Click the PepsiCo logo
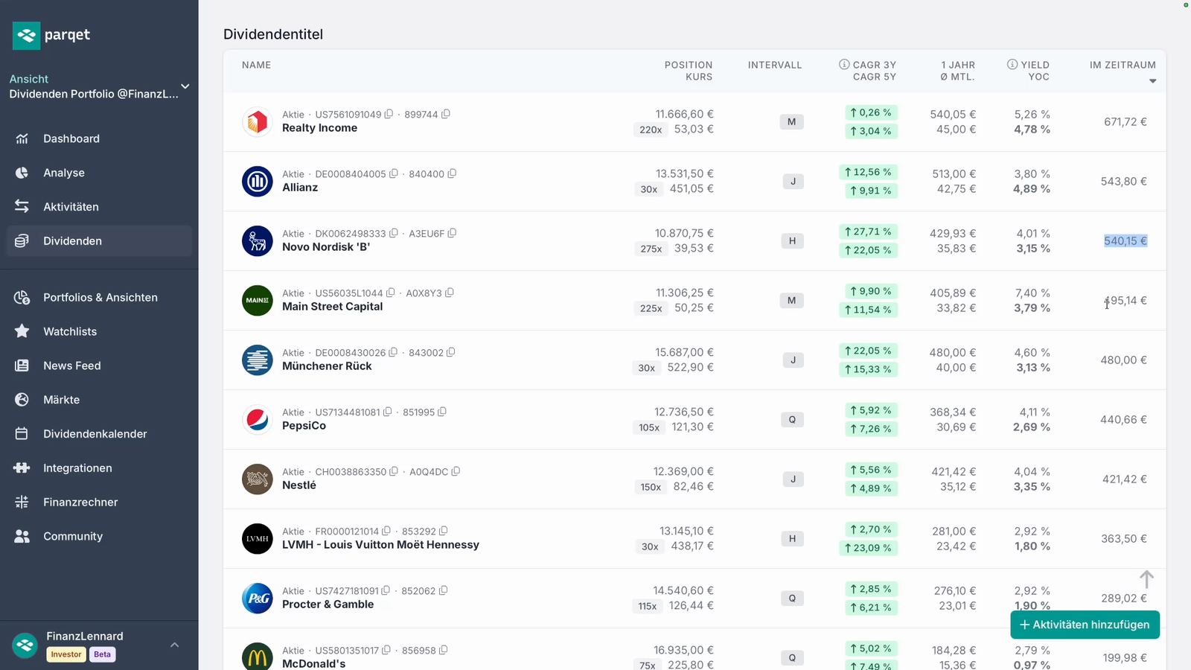The width and height of the screenshot is (1191, 670). pos(258,420)
